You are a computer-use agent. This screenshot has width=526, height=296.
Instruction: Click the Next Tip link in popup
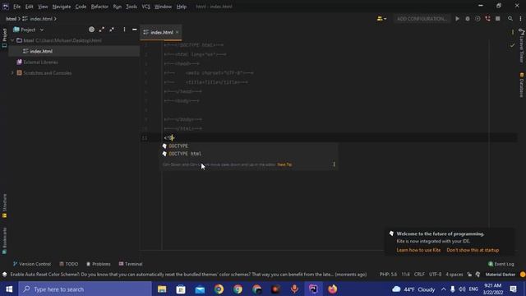click(x=284, y=164)
